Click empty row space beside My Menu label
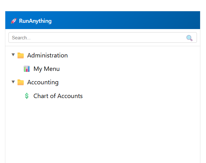The width and height of the screenshot is (206, 163). point(131,69)
